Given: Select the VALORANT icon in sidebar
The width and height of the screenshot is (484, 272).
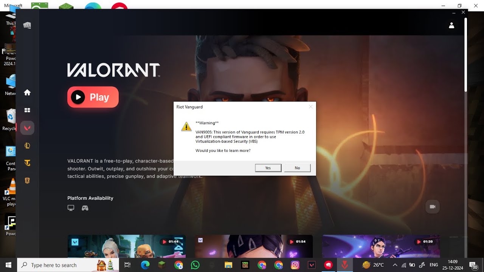Looking at the screenshot, I should [27, 128].
